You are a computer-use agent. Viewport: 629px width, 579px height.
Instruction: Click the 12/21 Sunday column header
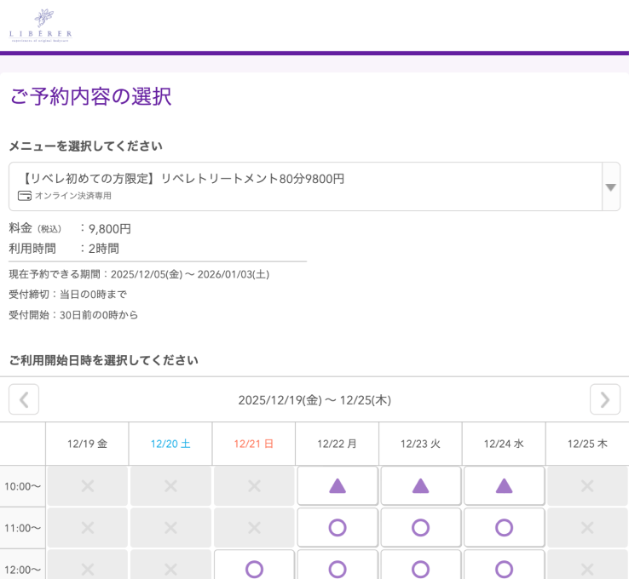click(254, 444)
